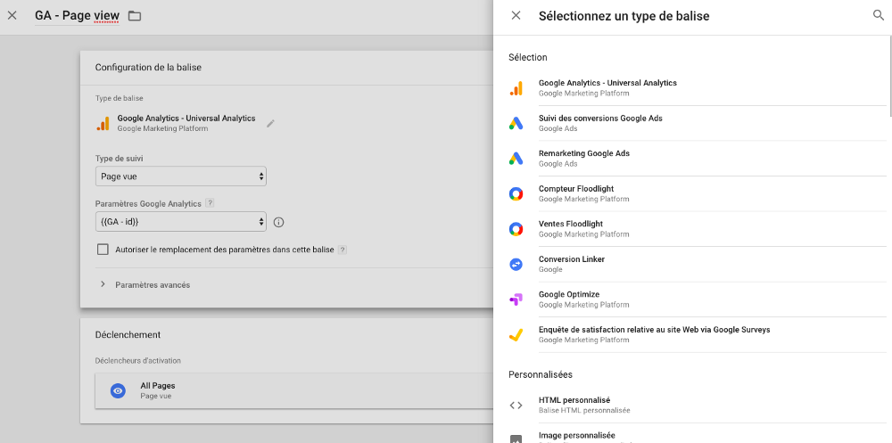
Task: Click the pencil icon to edit tag type
Action: (x=271, y=123)
